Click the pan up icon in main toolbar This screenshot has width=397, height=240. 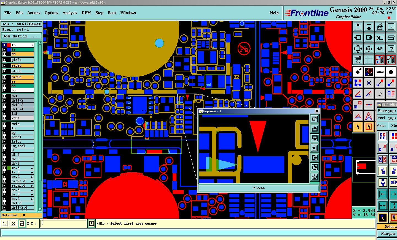tap(358, 27)
